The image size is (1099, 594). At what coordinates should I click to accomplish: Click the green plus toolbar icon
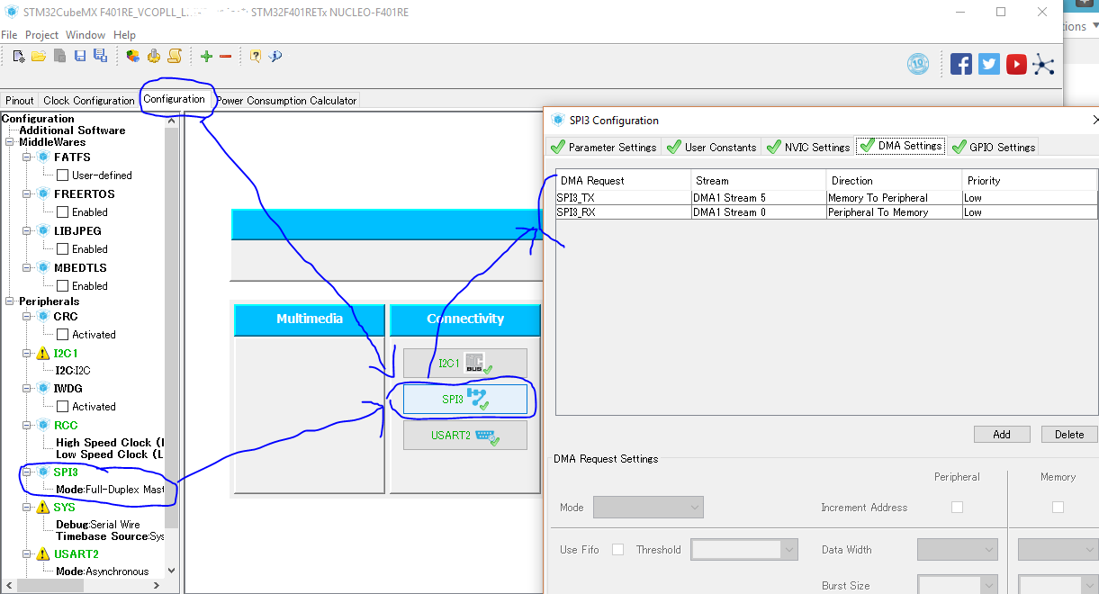(206, 56)
